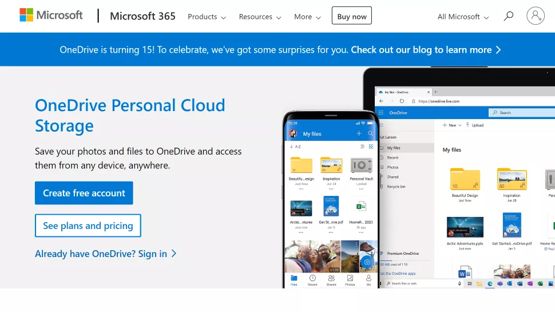Select My files in laptop OneDrive sidebar
This screenshot has height=312, width=555.
[x=406, y=148]
